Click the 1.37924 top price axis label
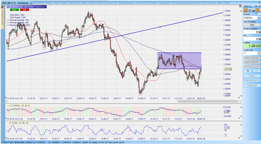Screen dimensions: 261x144 (x=227, y=11)
